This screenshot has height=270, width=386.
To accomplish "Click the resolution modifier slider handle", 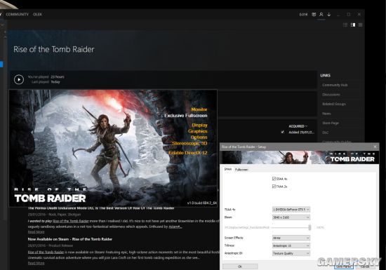I will [310, 227].
